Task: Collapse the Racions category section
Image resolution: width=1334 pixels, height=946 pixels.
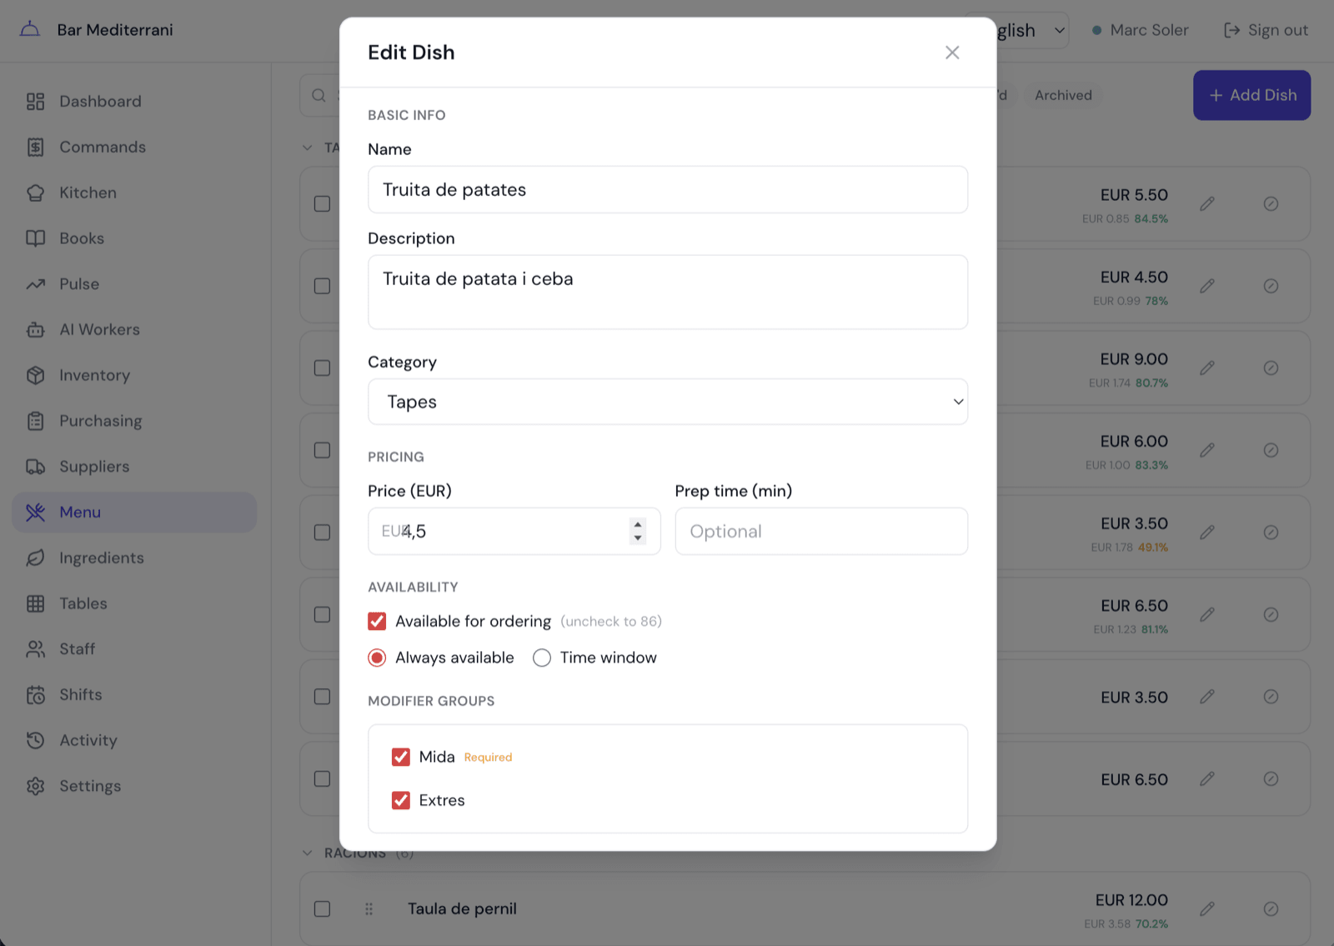Action: [307, 853]
